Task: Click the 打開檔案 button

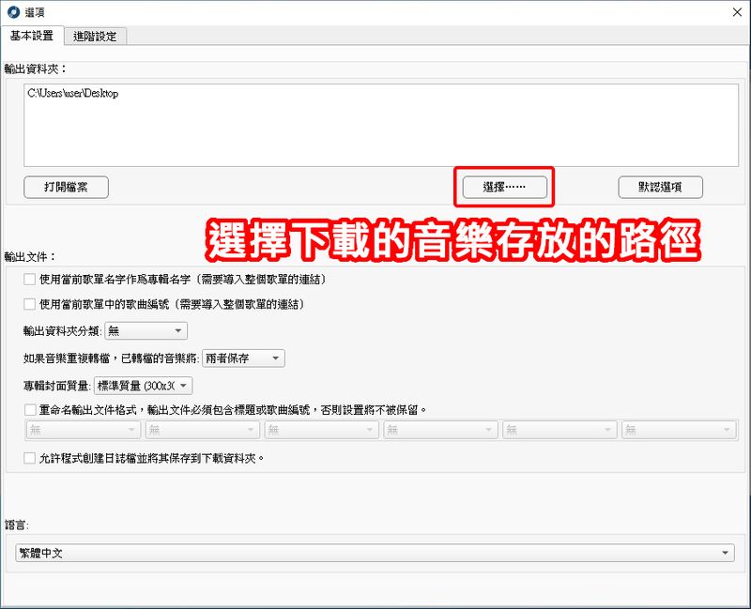Action: [x=66, y=187]
